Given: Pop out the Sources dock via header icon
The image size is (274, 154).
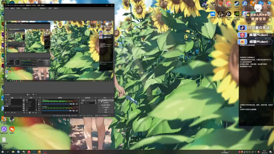Looking at the screenshot, I should coord(40,98).
